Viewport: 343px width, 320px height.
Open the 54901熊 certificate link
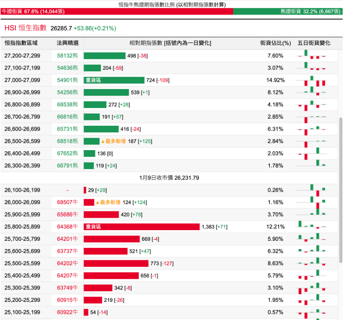tap(68, 80)
